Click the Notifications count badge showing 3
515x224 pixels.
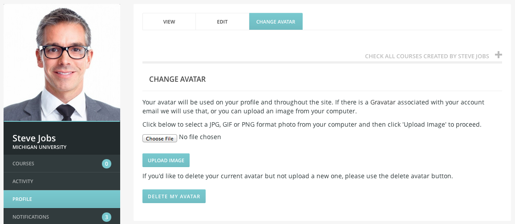(106, 217)
